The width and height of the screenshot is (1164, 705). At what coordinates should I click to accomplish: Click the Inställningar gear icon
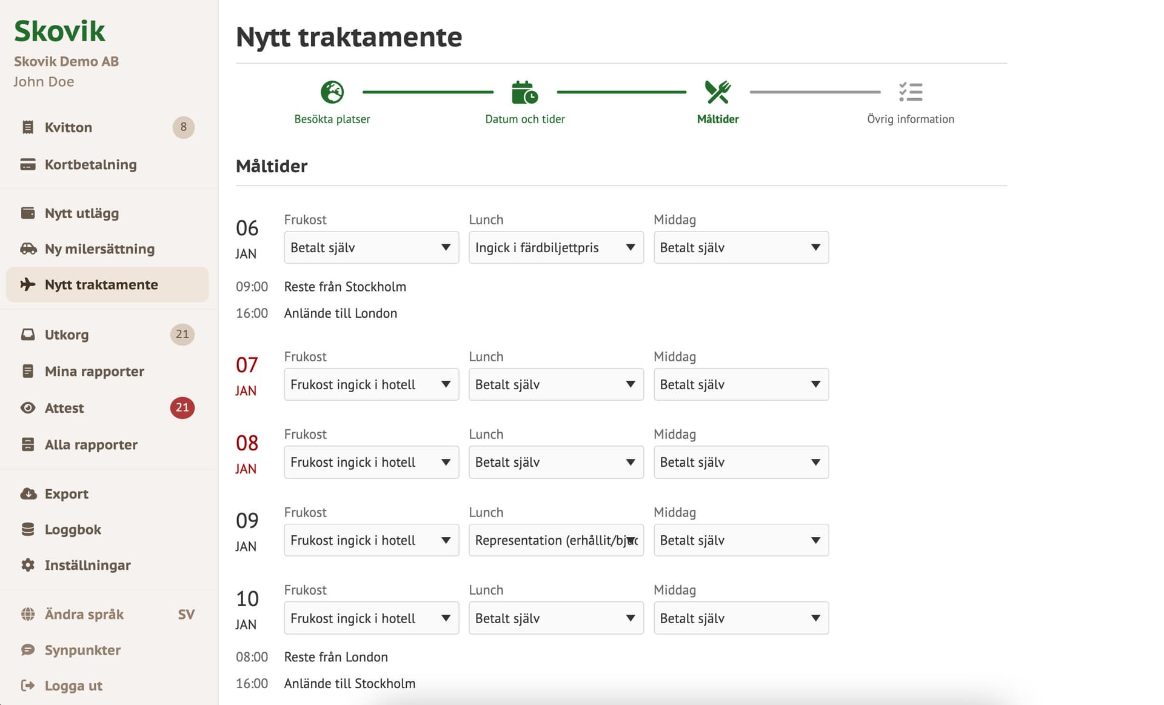tap(28, 565)
